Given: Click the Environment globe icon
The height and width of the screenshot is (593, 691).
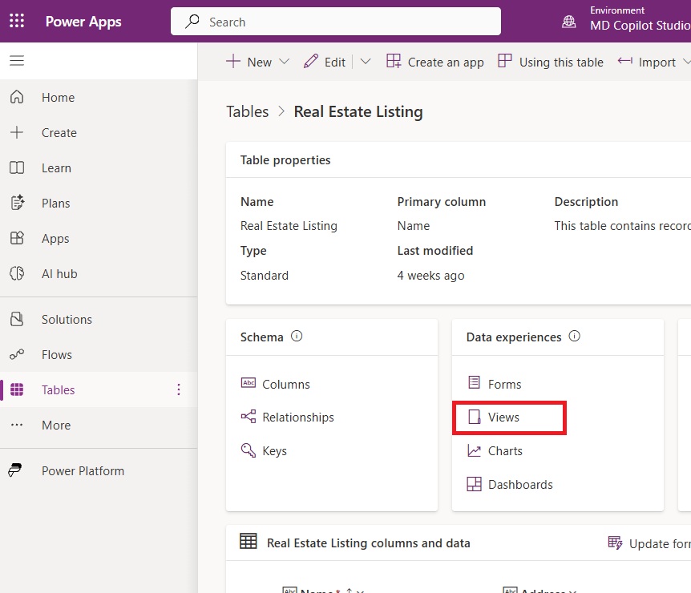Looking at the screenshot, I should pyautogui.click(x=569, y=22).
